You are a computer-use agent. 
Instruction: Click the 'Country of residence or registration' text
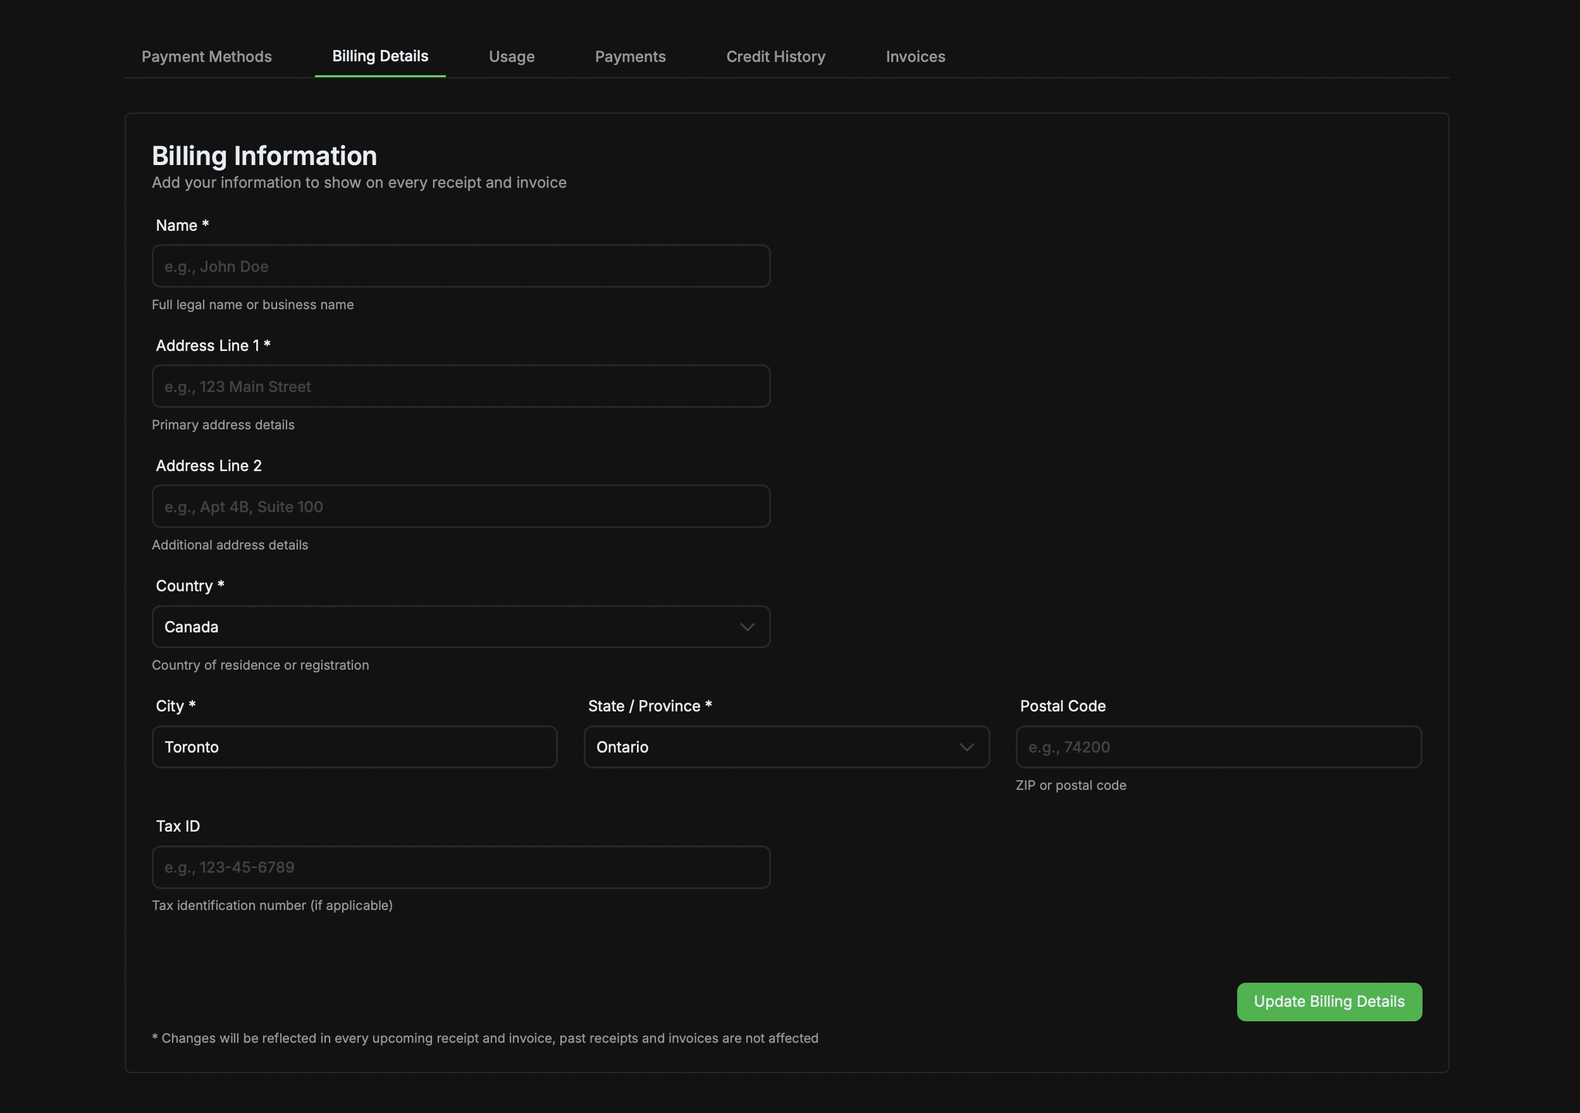tap(260, 665)
